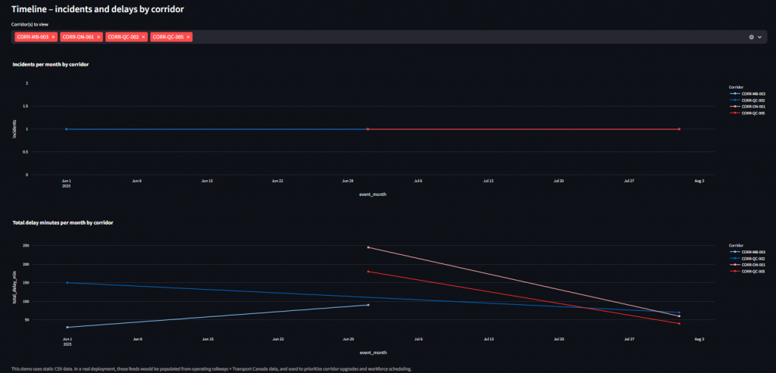
Task: Delete the CORR-QC-002 tag via its x
Action: pyautogui.click(x=143, y=36)
